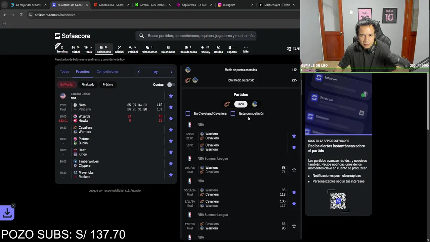Unstar the 2/4/26 Warriors Cavaliers match
Viewport: 430px width, 242px height.
pyautogui.click(x=294, y=136)
